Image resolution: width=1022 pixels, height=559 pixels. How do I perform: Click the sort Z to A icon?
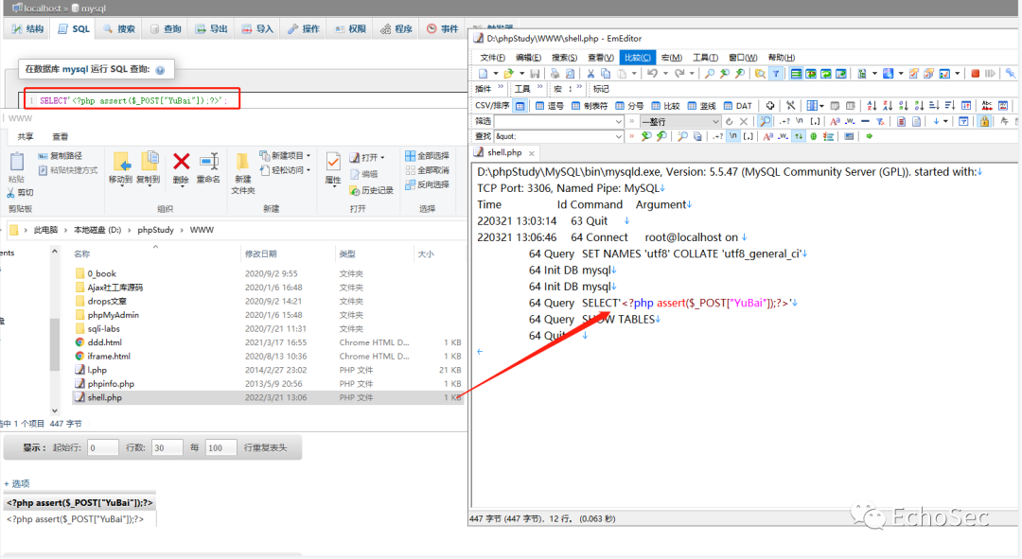coord(888,106)
